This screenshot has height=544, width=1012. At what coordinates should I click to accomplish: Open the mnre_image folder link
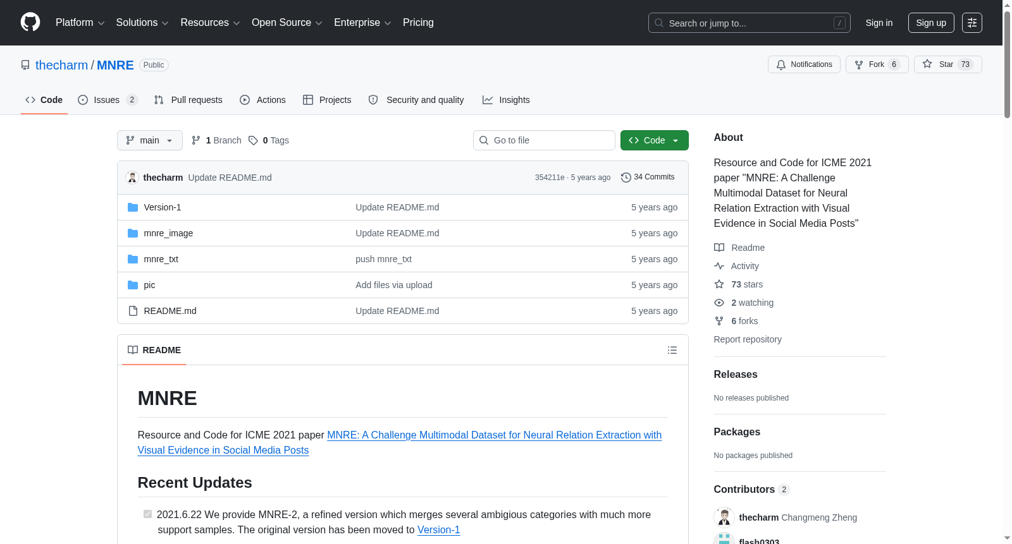pyautogui.click(x=168, y=233)
